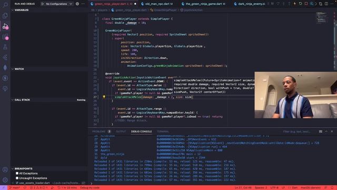Click Ln 27, Col 46 cursor position
The image size is (337, 190).
[x=243, y=188]
